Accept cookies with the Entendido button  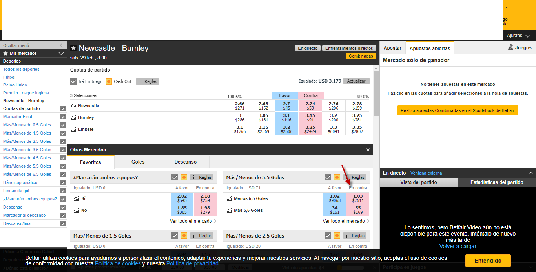pyautogui.click(x=488, y=261)
